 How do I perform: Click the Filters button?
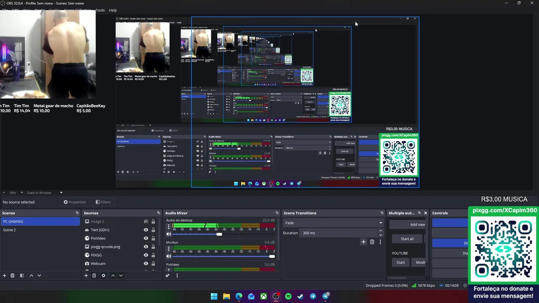pyautogui.click(x=103, y=202)
